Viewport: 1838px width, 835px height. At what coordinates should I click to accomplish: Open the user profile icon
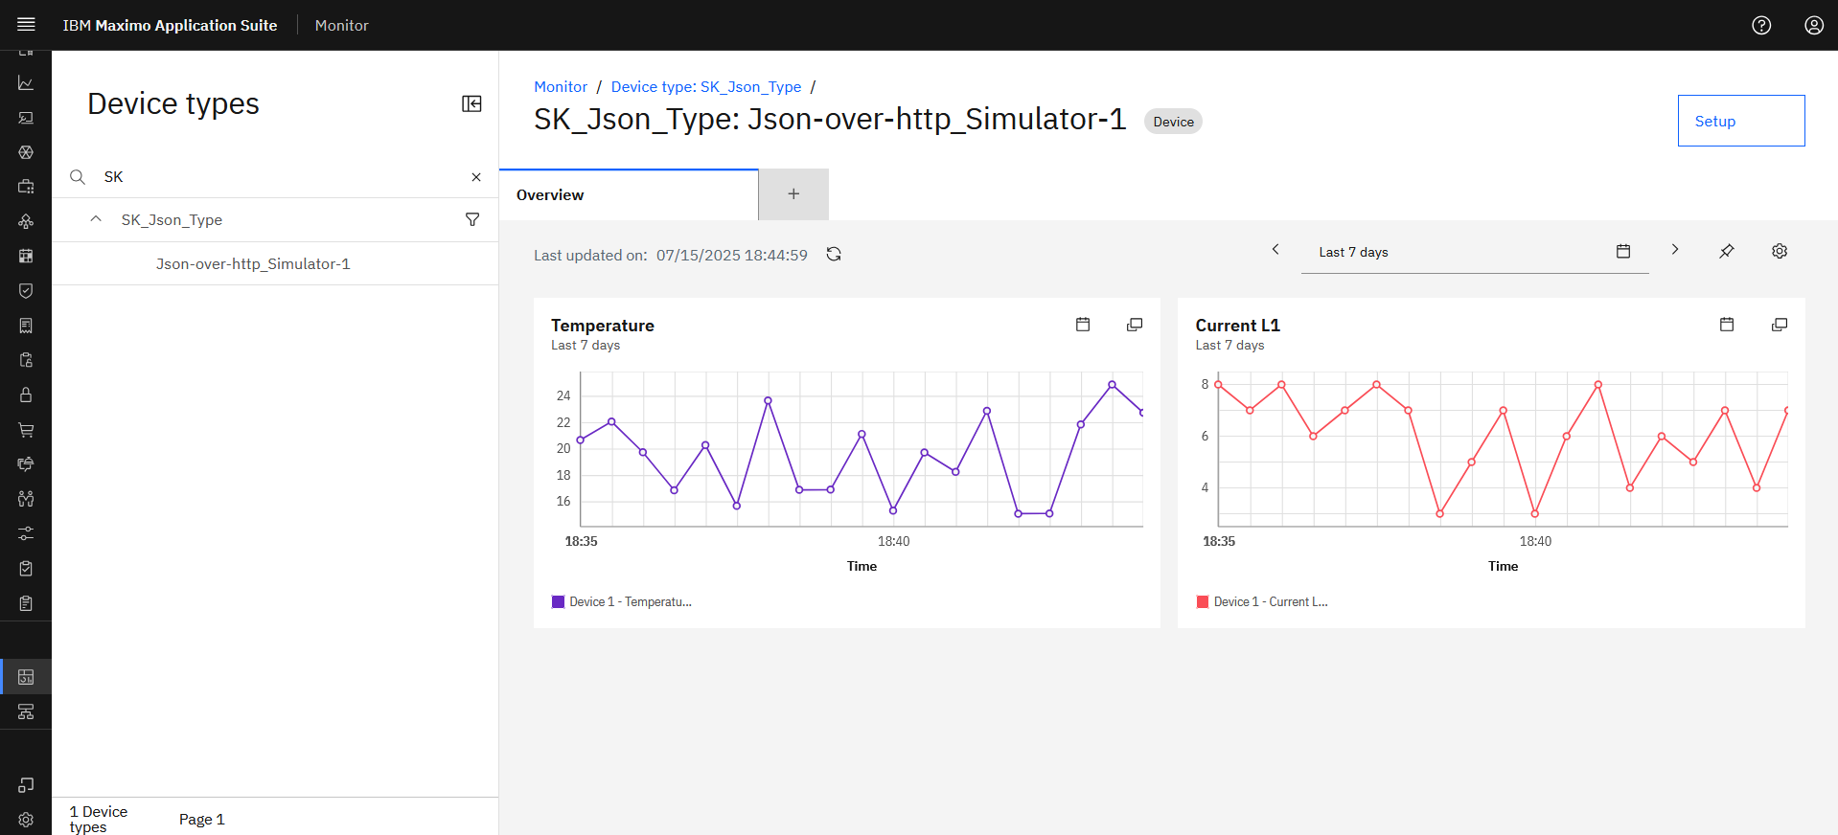[1814, 25]
